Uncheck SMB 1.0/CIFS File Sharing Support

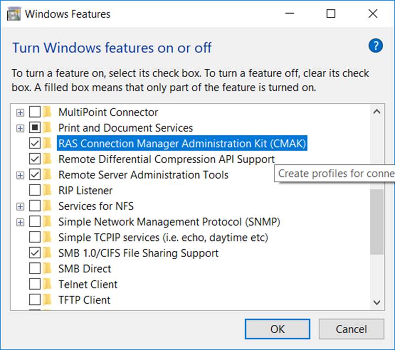(35, 253)
